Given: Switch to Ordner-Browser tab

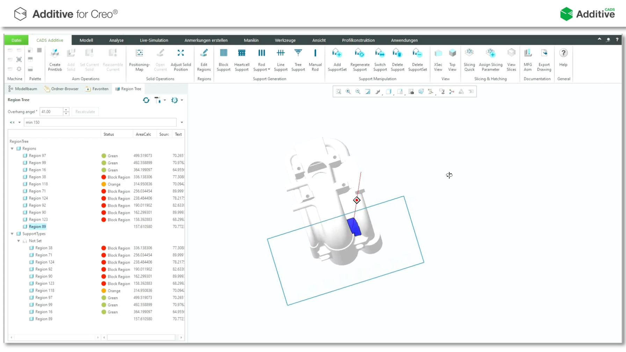Looking at the screenshot, I should point(61,89).
